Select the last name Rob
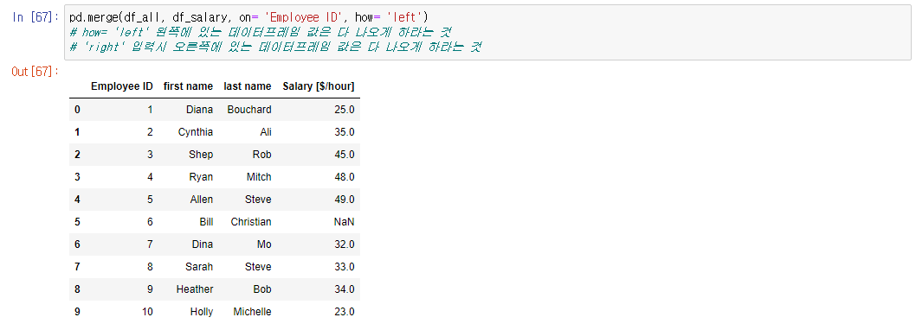 (x=261, y=155)
